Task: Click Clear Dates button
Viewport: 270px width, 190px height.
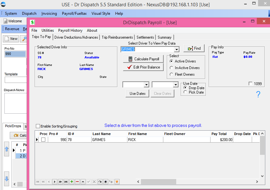Action: coord(163,94)
